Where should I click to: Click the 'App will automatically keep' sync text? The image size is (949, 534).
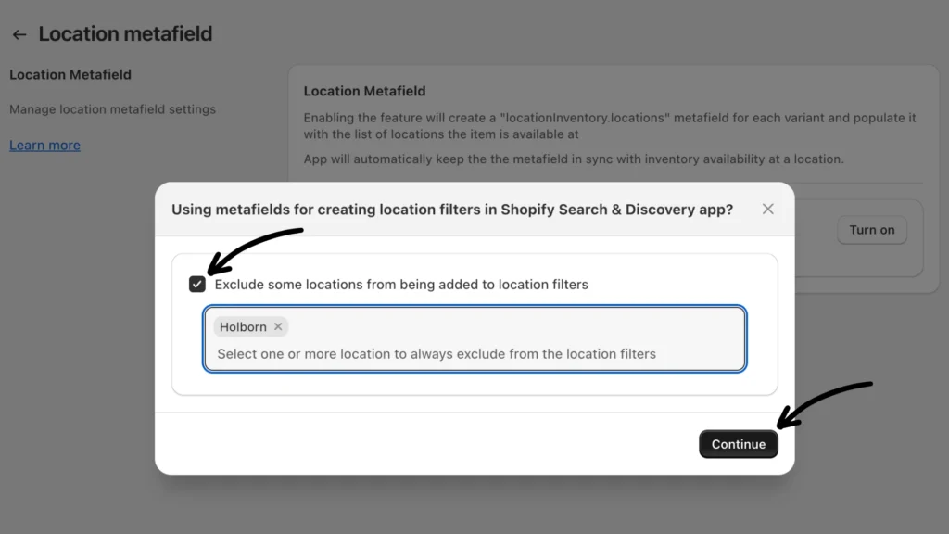click(x=574, y=159)
